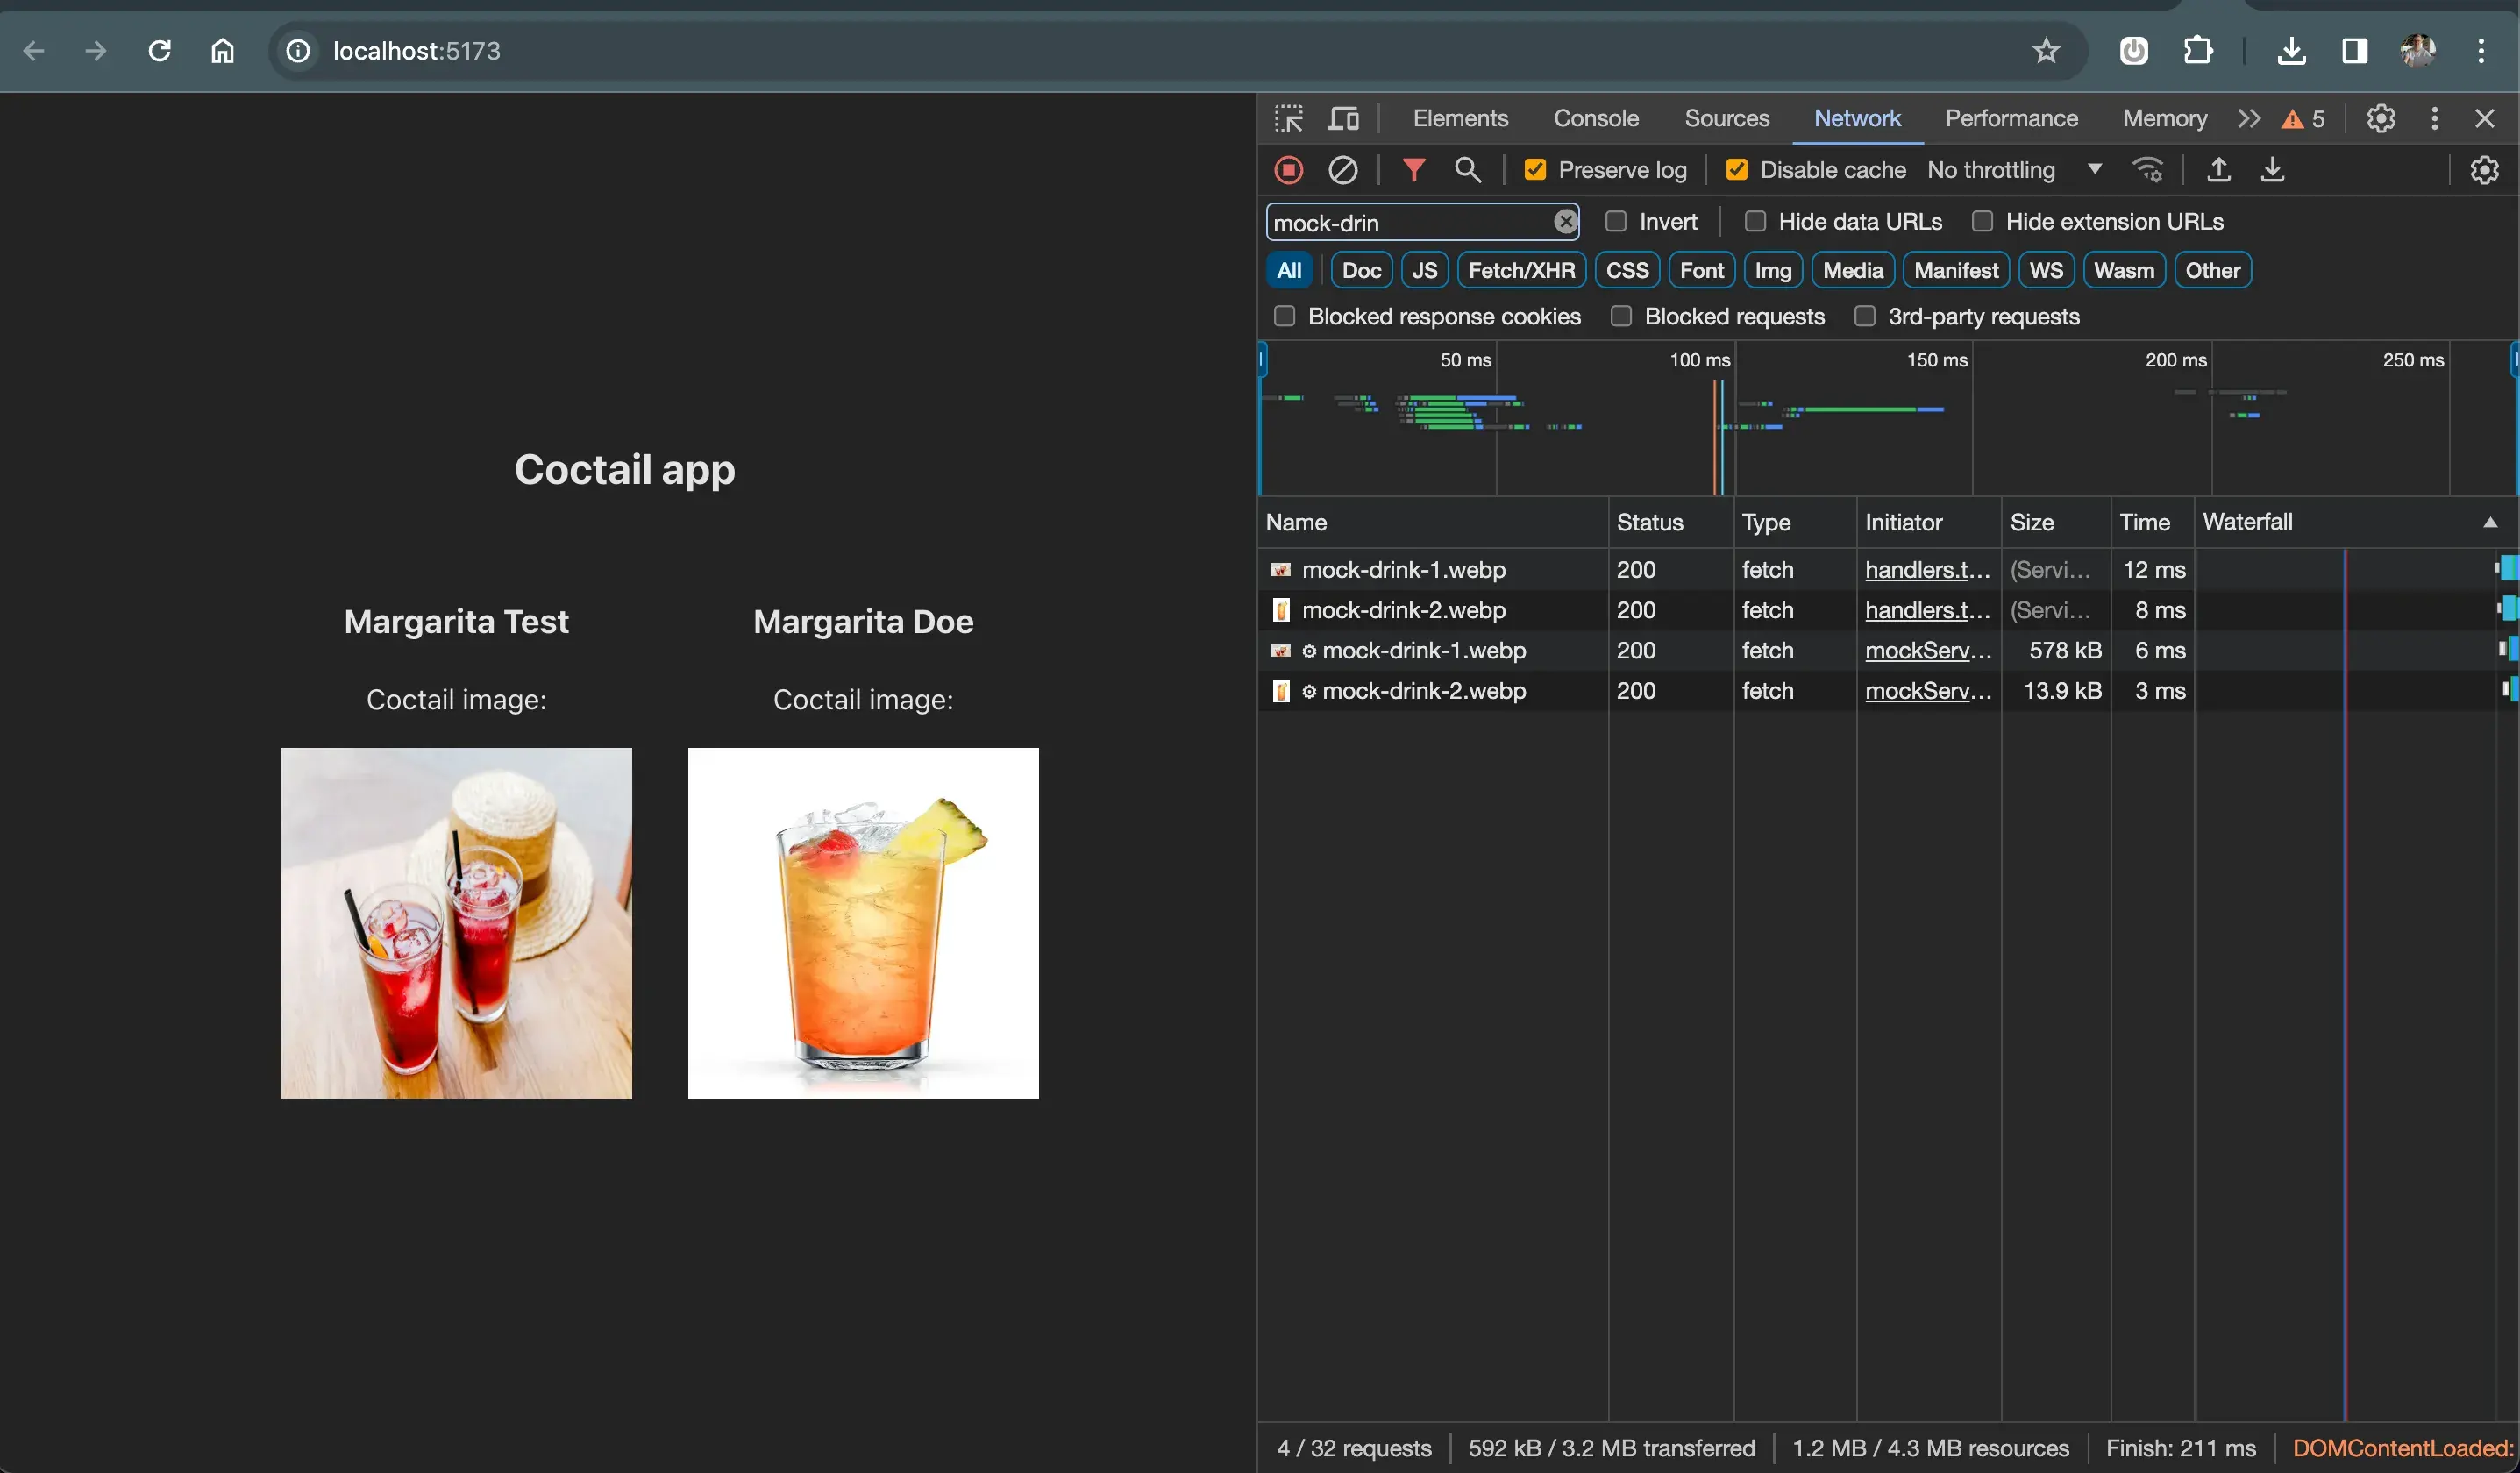
Task: Expand more DevTools tabs chevron
Action: 2248,119
